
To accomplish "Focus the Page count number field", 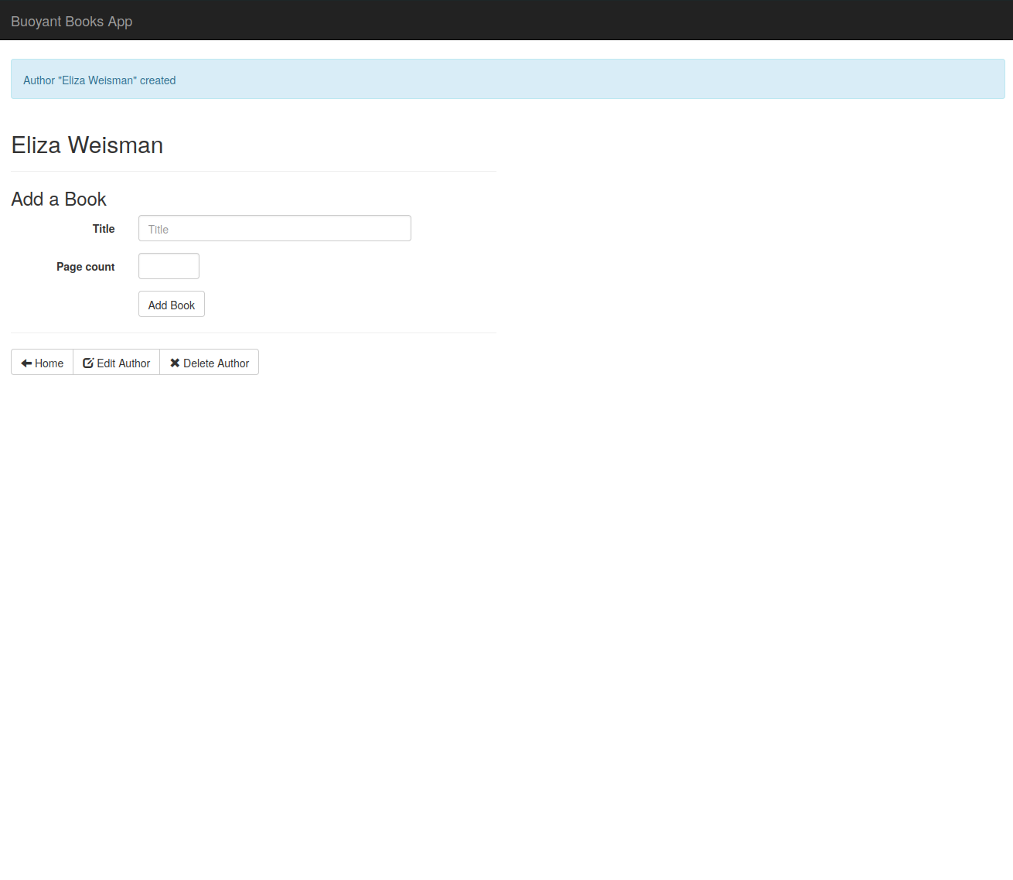I will [x=169, y=266].
